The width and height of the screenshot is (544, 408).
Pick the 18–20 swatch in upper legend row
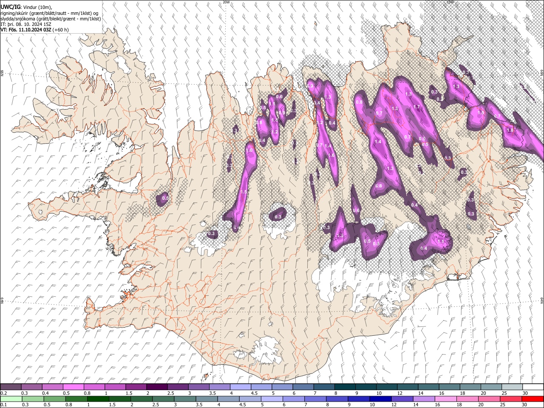coord(470,387)
